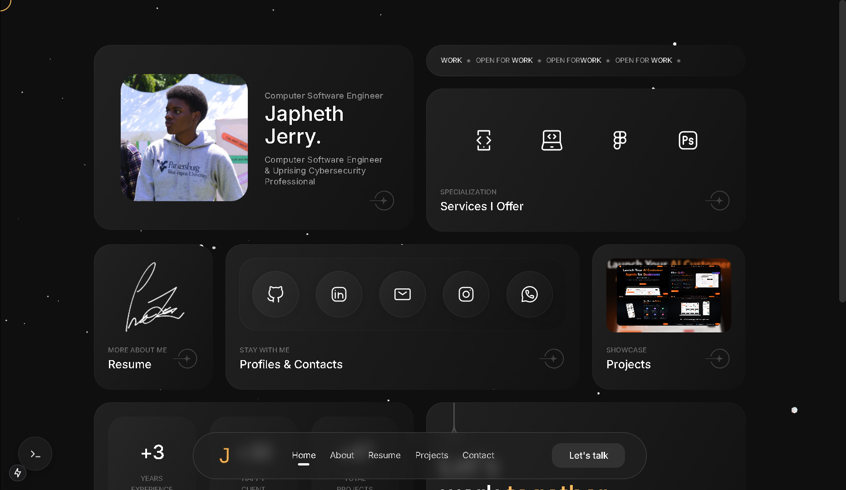Expand the Profiles & Contacts arrow
The height and width of the screenshot is (490, 846).
554,359
